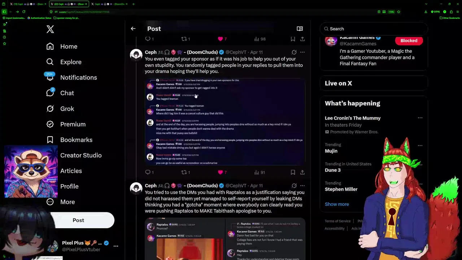The image size is (462, 260).
Task: Open more options for Mujin trend
Action: (x=420, y=146)
